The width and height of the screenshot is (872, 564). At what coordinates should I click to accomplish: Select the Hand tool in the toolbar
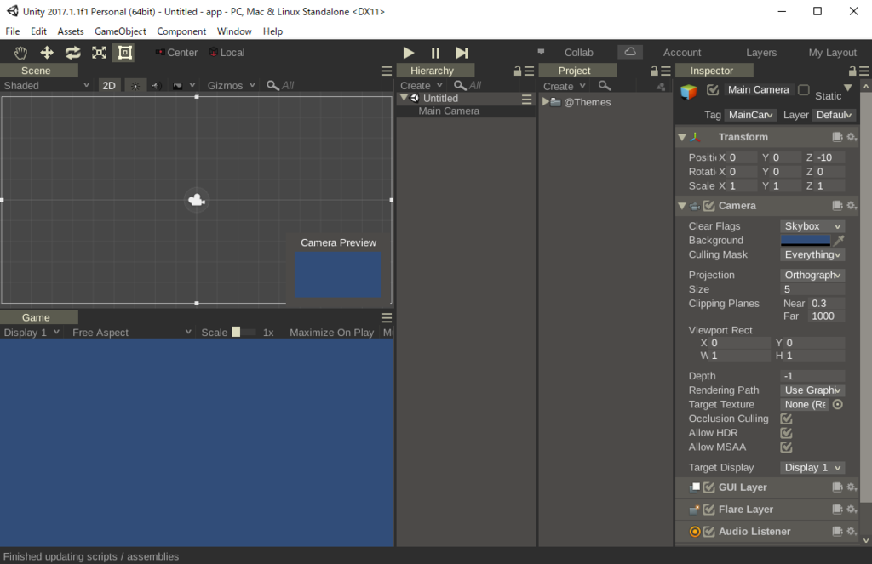[x=20, y=52]
